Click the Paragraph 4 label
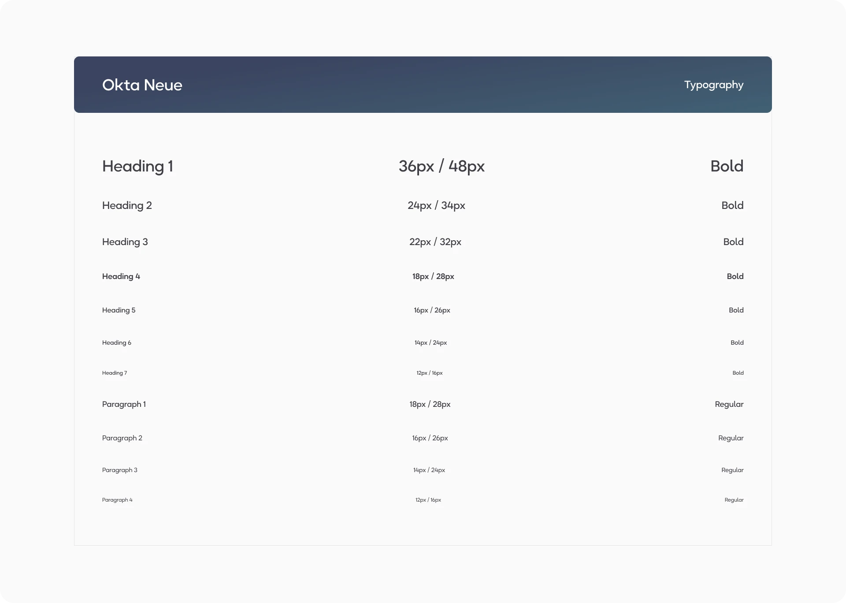This screenshot has height=603, width=846. pyautogui.click(x=117, y=500)
